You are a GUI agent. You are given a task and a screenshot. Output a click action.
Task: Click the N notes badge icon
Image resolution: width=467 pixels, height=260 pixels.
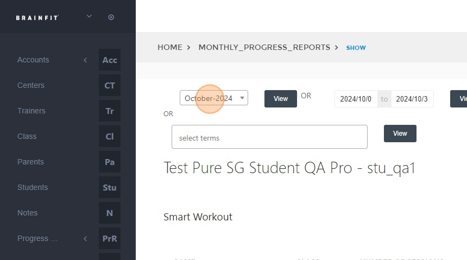coord(110,213)
